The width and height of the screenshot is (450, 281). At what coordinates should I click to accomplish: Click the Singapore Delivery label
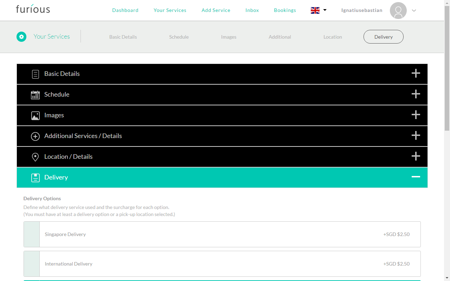pyautogui.click(x=65, y=234)
